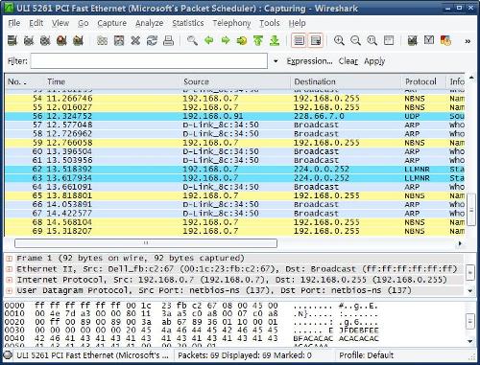The image size is (480, 365).
Task: Expand the User Datagram Protocol node
Action: click(x=10, y=291)
